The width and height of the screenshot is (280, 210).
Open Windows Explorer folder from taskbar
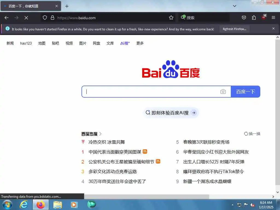point(57,205)
